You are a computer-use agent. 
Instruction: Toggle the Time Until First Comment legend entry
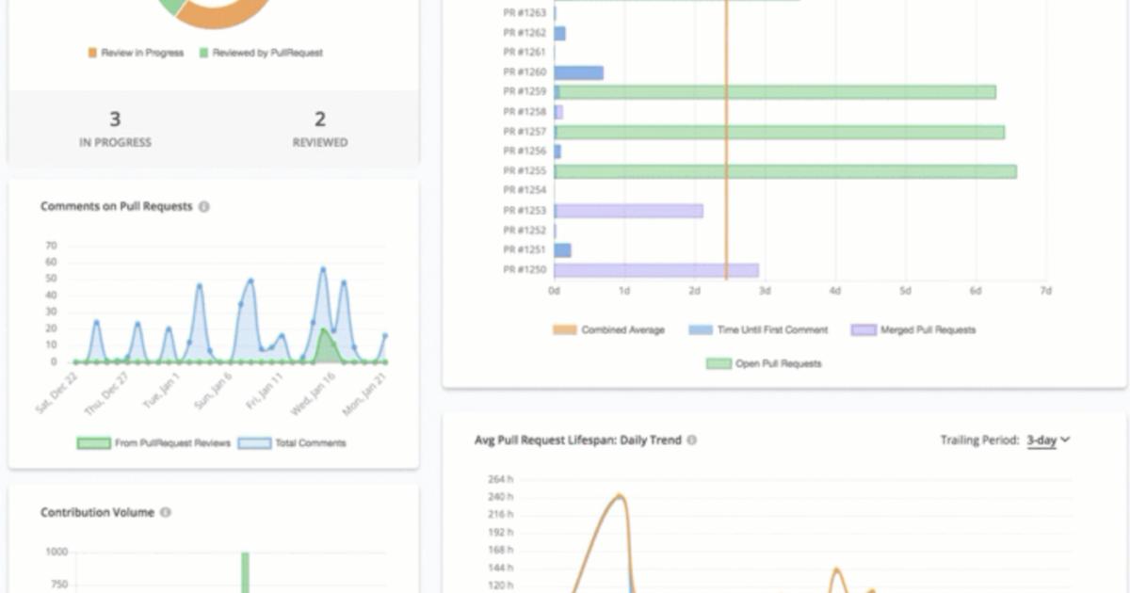pos(758,330)
